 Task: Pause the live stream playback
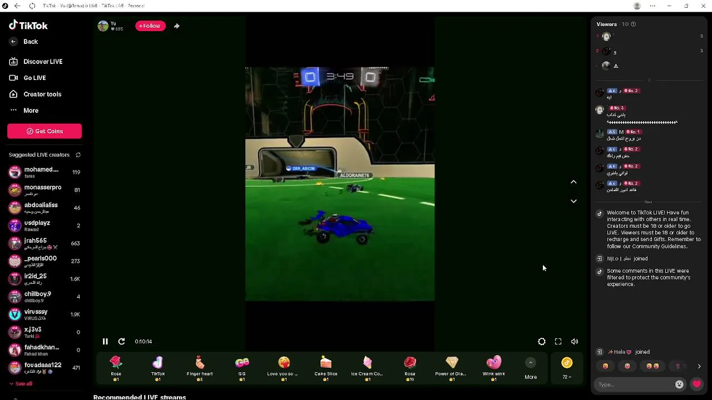click(105, 342)
